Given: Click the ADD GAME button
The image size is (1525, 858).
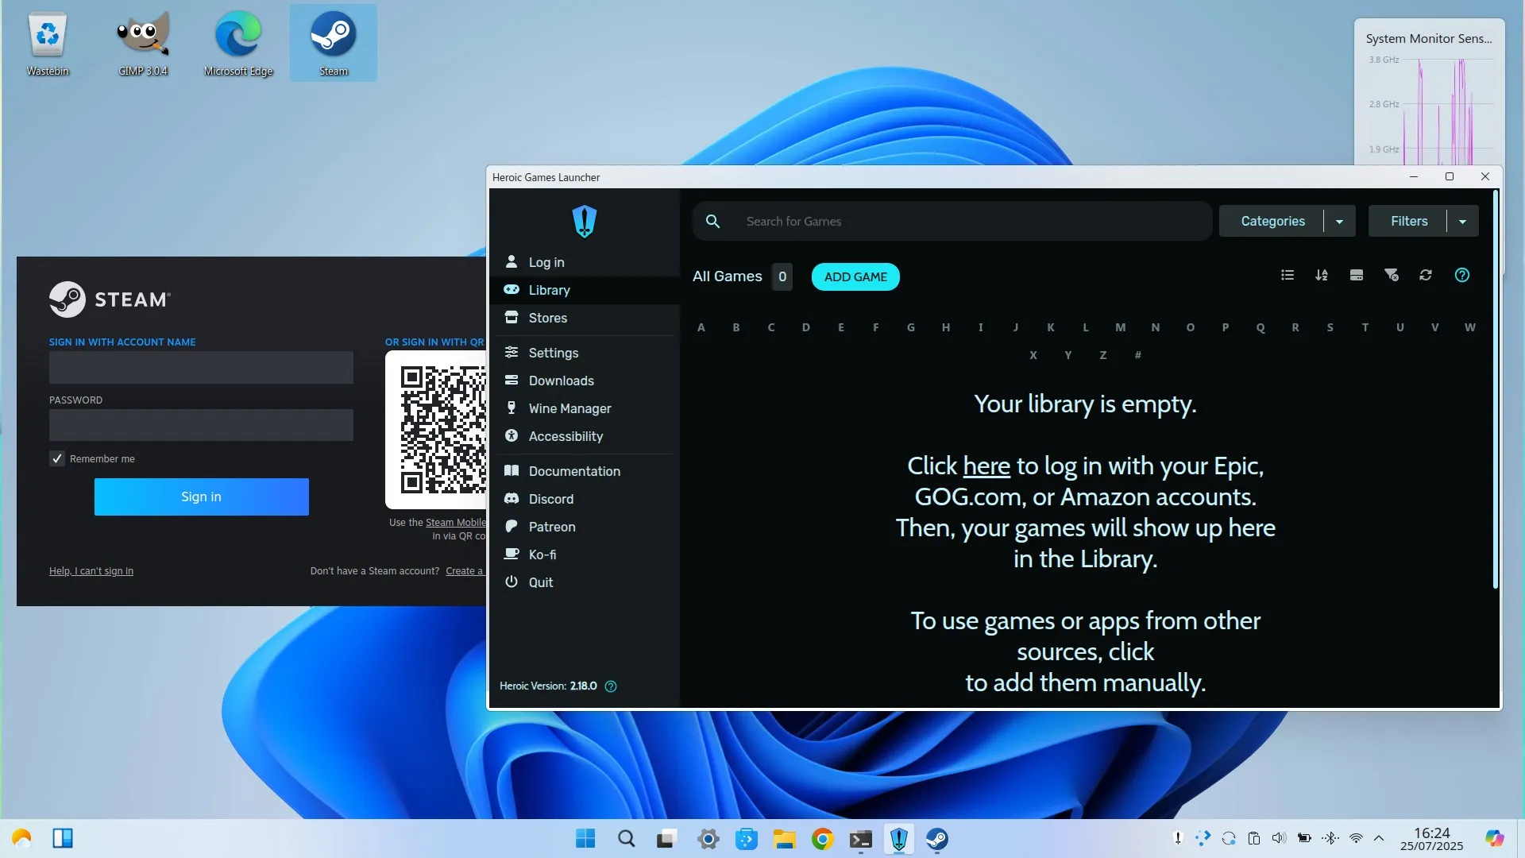Looking at the screenshot, I should point(855,276).
